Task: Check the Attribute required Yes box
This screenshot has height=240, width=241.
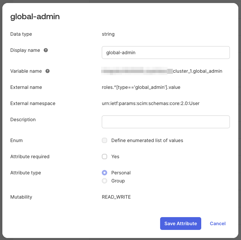Action: 104,157
